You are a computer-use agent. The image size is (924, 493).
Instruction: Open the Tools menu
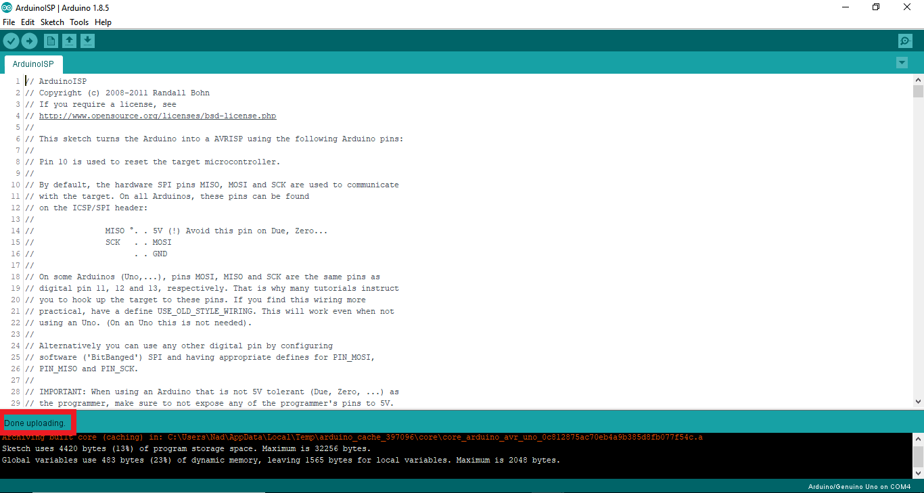79,22
